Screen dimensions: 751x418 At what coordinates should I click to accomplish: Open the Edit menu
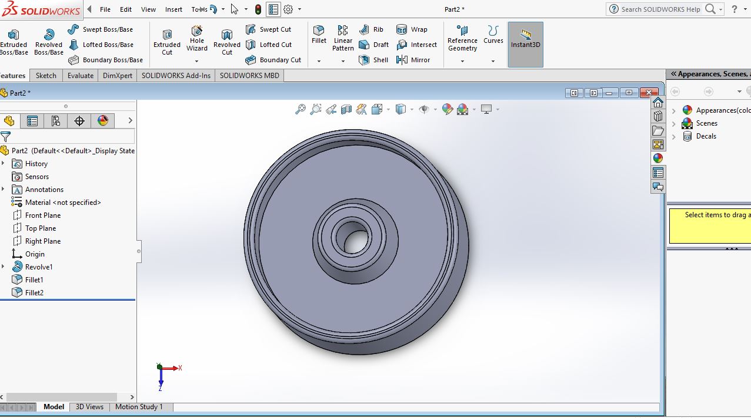126,9
